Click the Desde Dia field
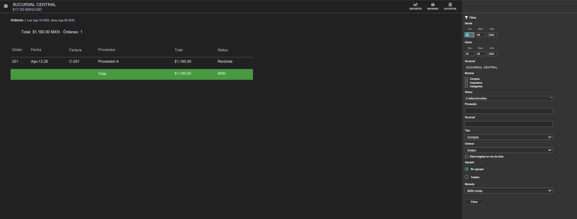 coord(469,35)
